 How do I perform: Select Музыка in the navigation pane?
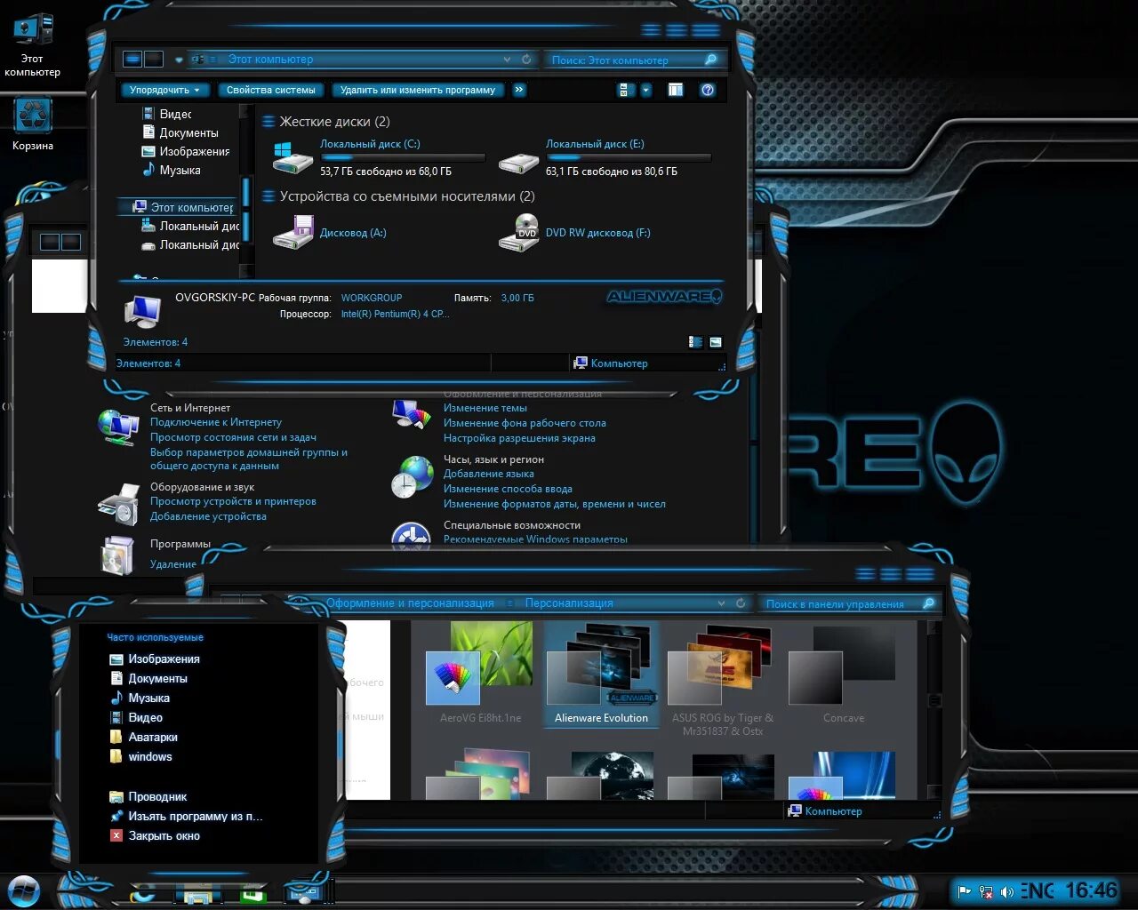tap(172, 170)
